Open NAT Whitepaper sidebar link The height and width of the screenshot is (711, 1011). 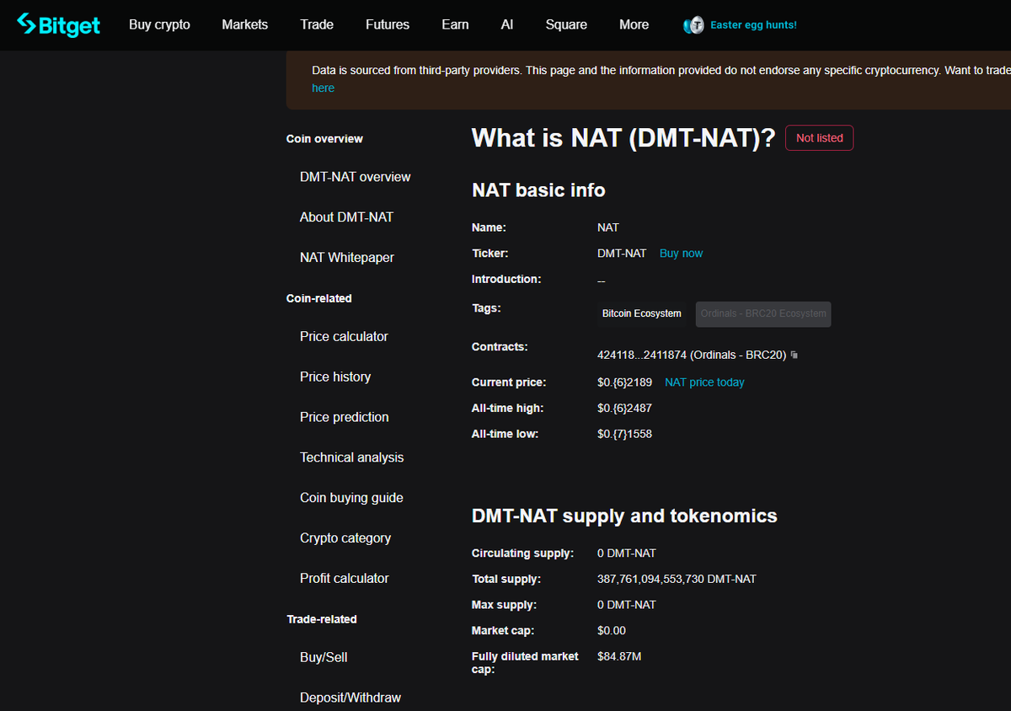click(x=346, y=258)
